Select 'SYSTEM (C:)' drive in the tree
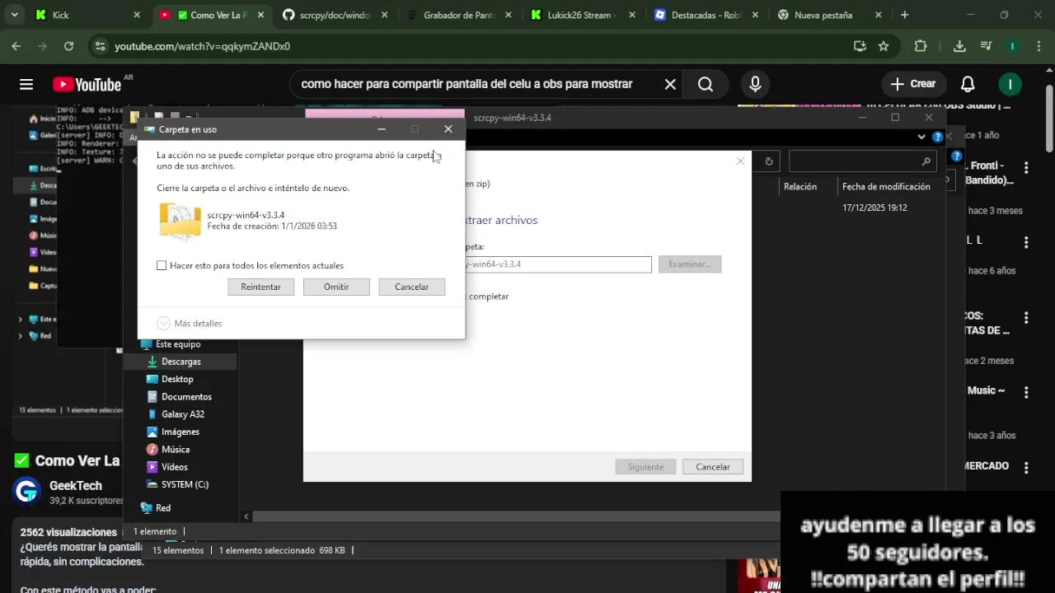This screenshot has height=593, width=1055. [185, 484]
